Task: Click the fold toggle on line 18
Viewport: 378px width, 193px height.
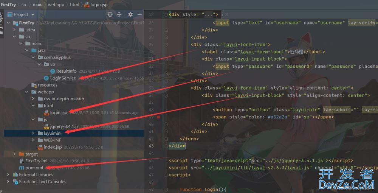Action: tap(166, 15)
